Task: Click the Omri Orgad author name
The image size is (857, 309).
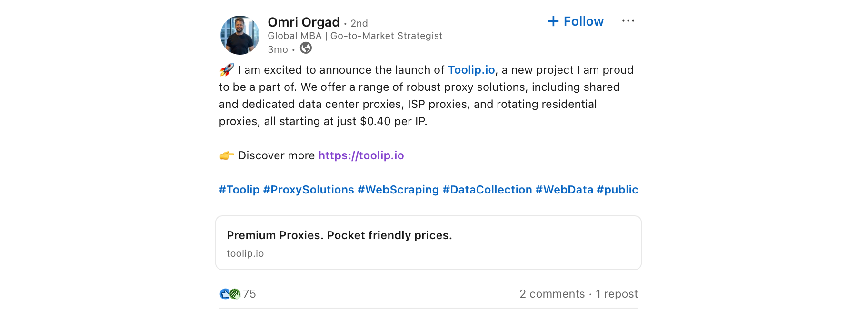Action: [x=304, y=22]
